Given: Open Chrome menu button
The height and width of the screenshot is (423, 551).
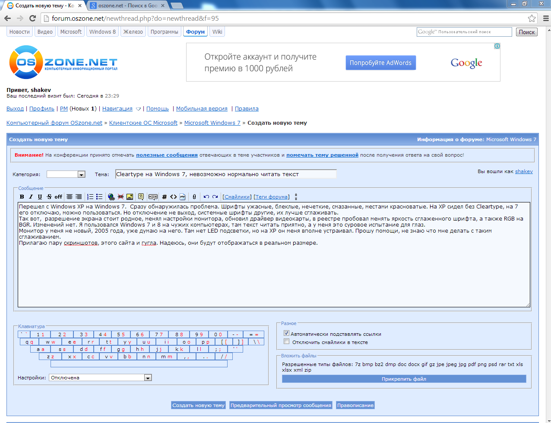Looking at the screenshot, I should tap(545, 19).
